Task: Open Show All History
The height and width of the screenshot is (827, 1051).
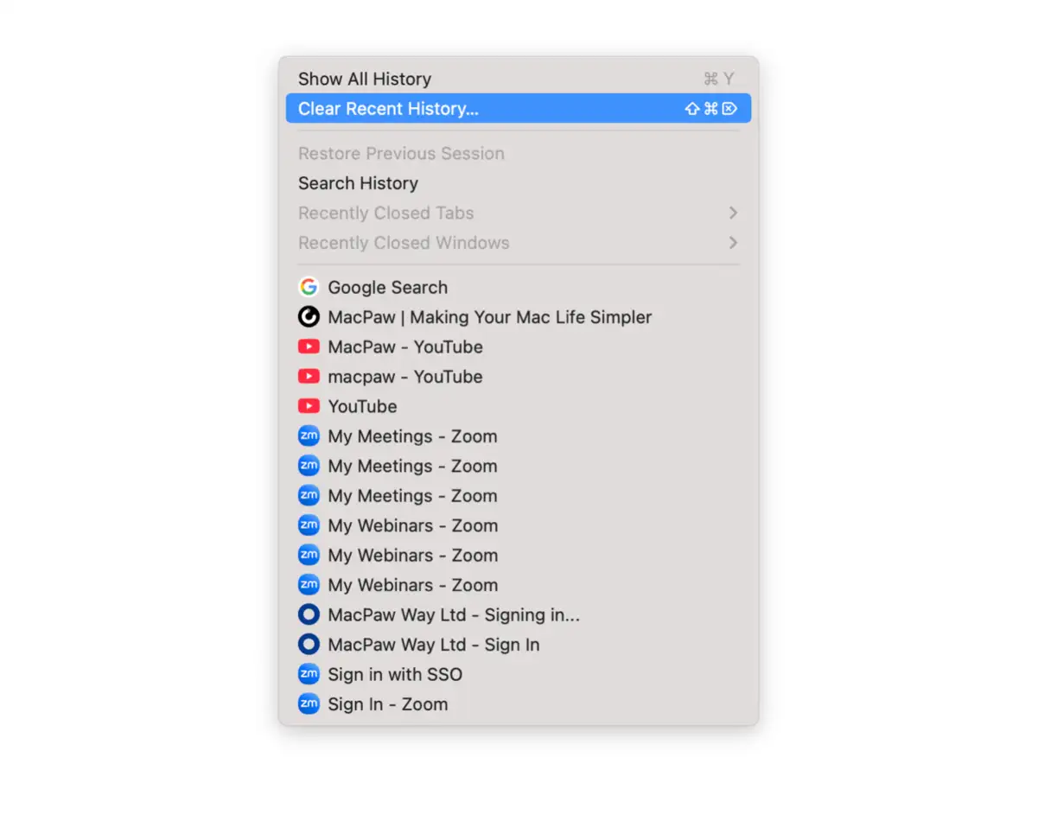Action: click(x=365, y=79)
